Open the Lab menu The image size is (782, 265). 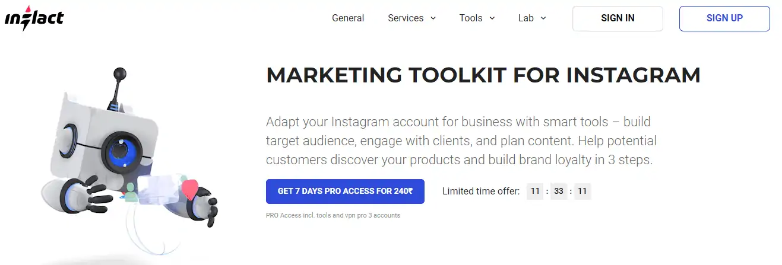click(x=526, y=18)
